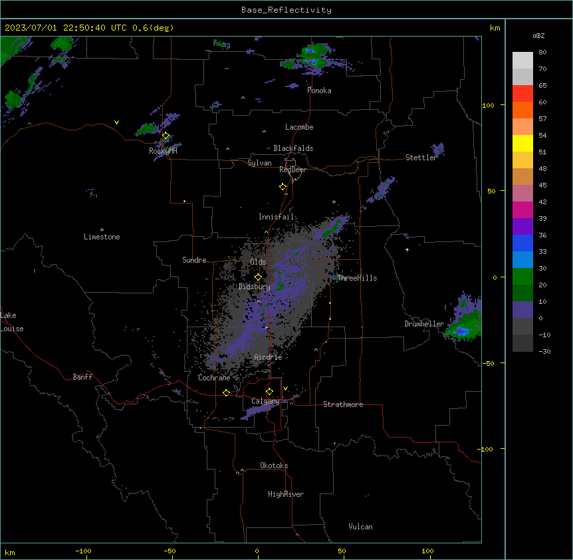Click the yellow diamond marker south of RedDeer
This screenshot has width=573, height=560.
[283, 187]
